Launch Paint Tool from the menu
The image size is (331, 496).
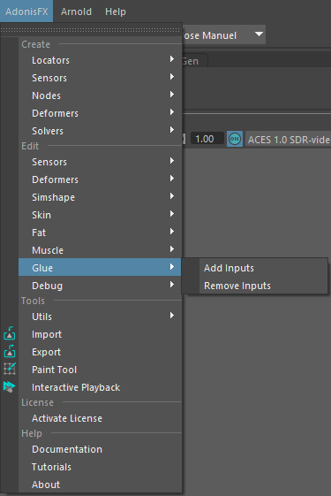pos(100,370)
